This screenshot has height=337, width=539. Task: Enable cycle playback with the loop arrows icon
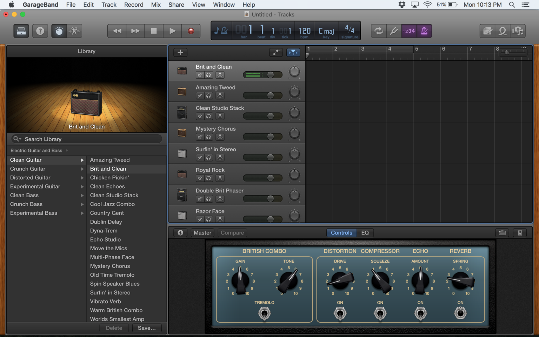378,31
